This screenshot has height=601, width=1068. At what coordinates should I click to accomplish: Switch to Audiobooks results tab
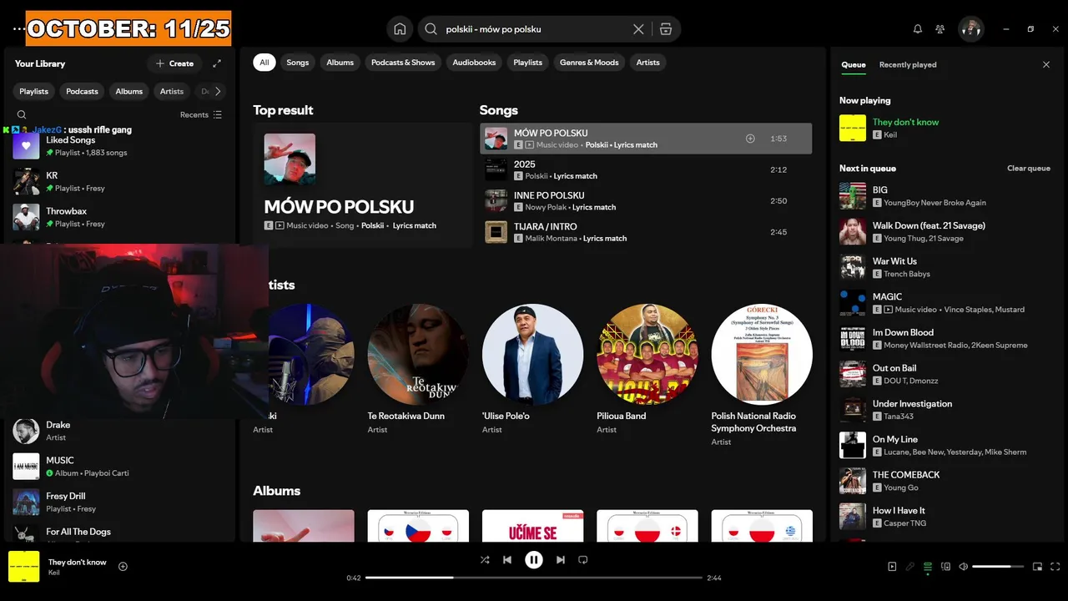[x=474, y=63]
